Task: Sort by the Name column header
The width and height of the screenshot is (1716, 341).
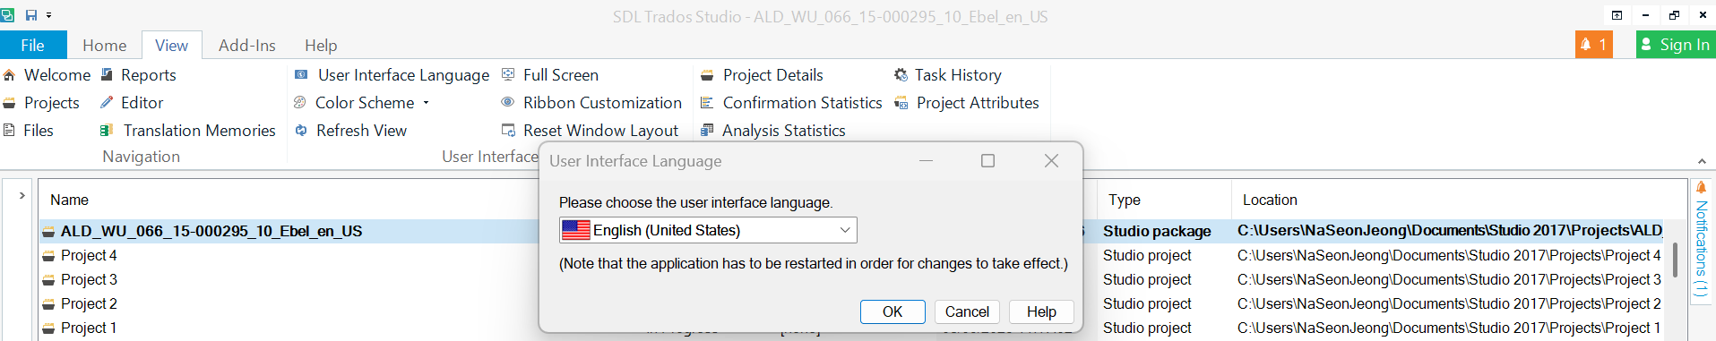Action: [x=69, y=200]
